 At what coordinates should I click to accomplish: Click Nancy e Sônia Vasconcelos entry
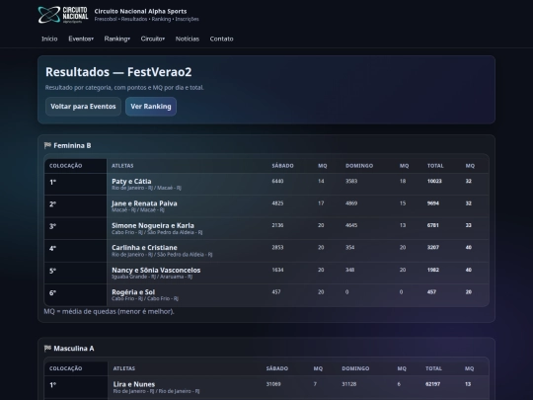pyautogui.click(x=156, y=270)
